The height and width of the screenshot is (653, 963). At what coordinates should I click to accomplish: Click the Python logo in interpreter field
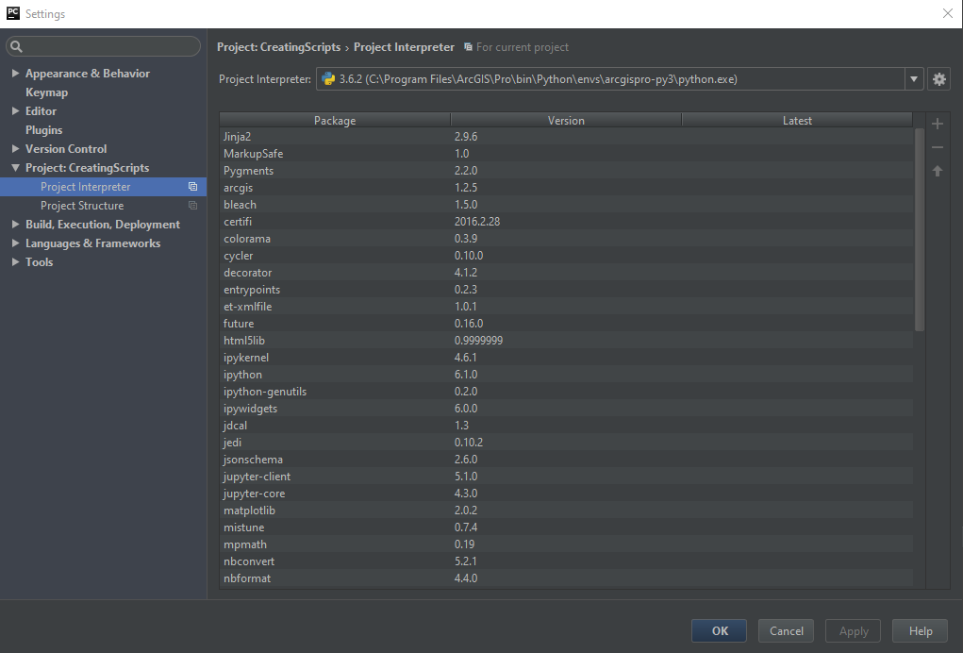coord(328,78)
